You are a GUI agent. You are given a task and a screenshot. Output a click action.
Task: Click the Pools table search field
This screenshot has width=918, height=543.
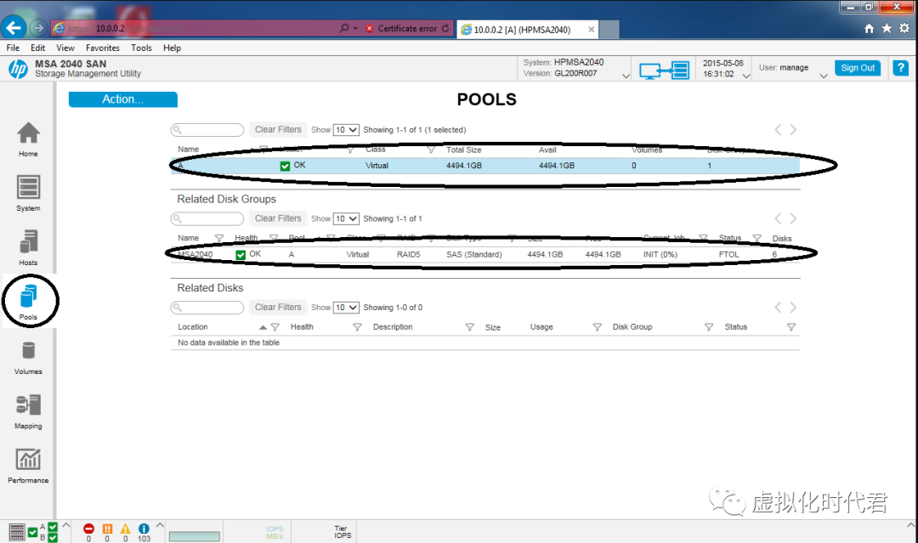click(207, 130)
